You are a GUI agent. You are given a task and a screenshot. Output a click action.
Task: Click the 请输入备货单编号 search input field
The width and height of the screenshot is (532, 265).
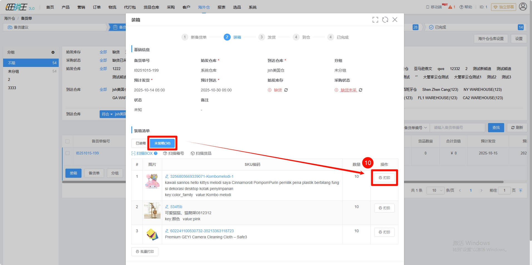[457, 128]
